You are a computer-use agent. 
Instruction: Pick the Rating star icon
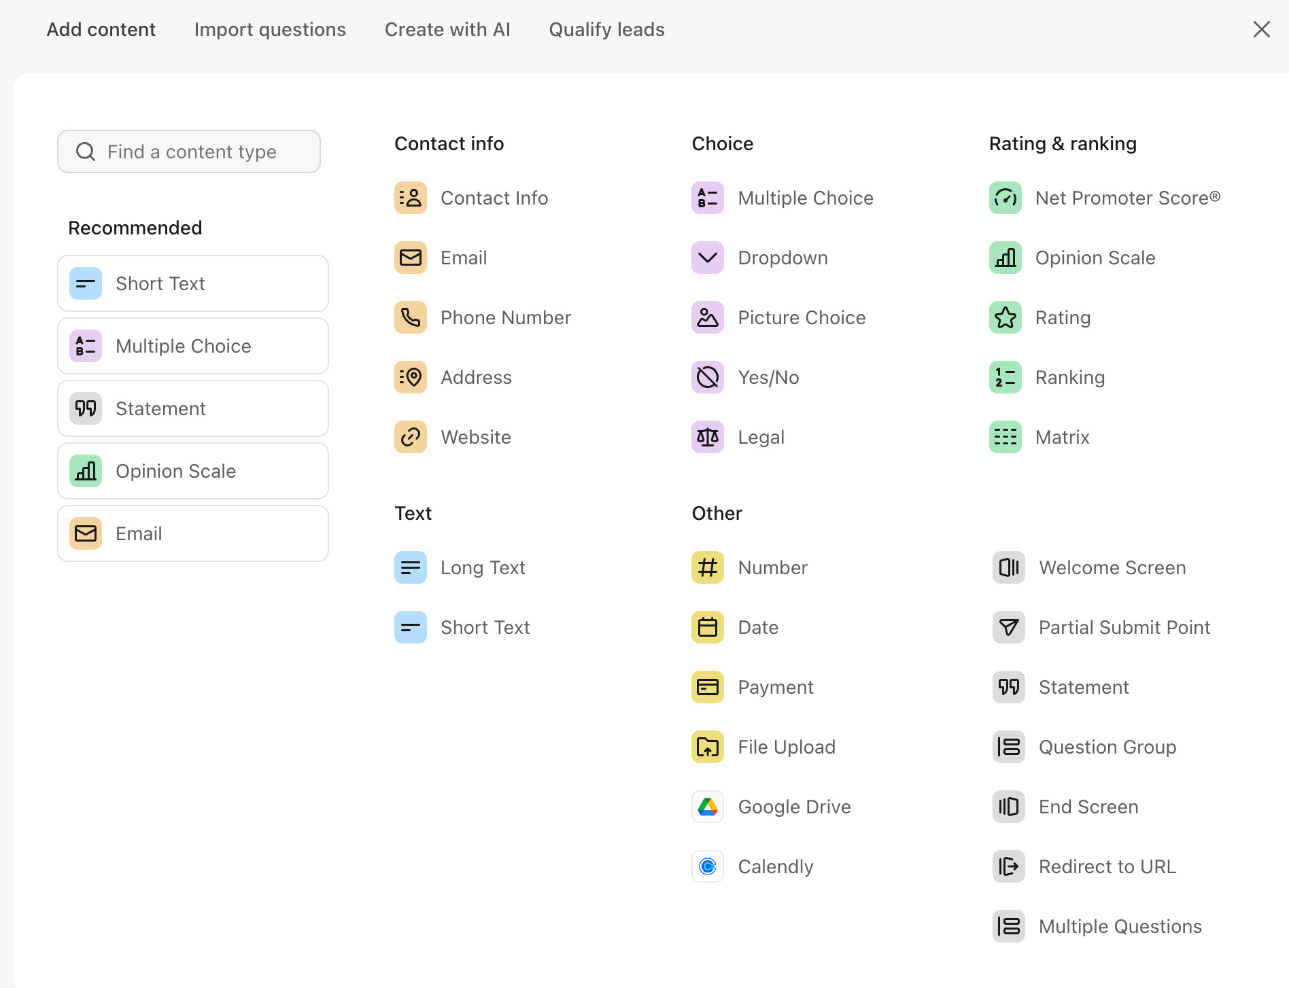pyautogui.click(x=1005, y=317)
